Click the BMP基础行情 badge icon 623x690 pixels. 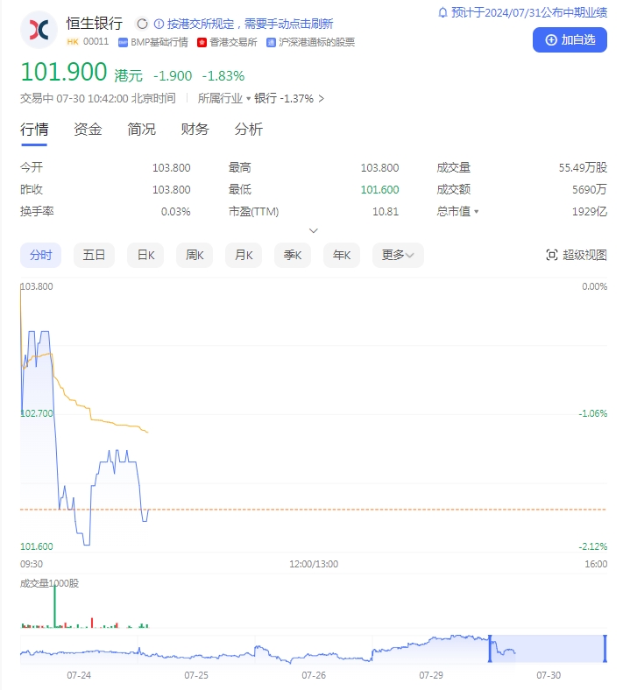tap(123, 42)
